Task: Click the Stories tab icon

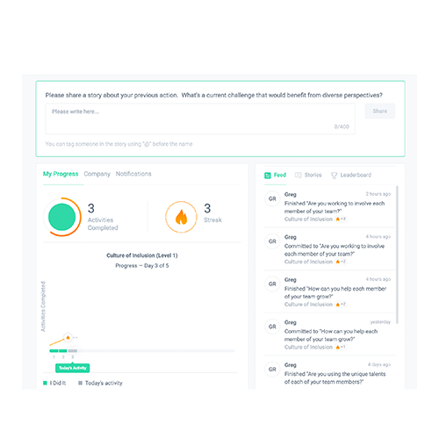Action: [298, 175]
